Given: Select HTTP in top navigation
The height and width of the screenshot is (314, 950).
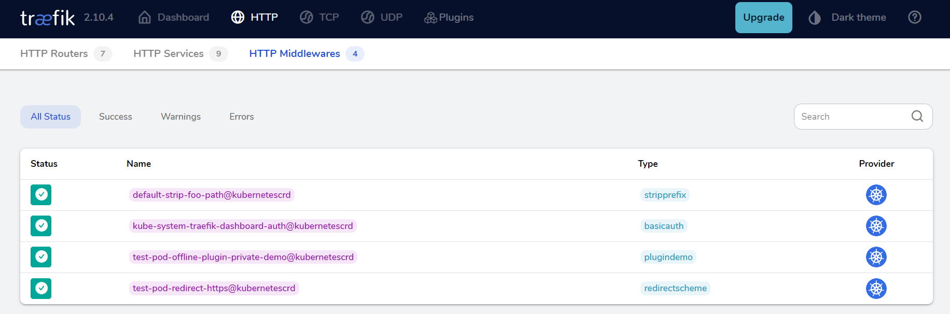Looking at the screenshot, I should [264, 17].
